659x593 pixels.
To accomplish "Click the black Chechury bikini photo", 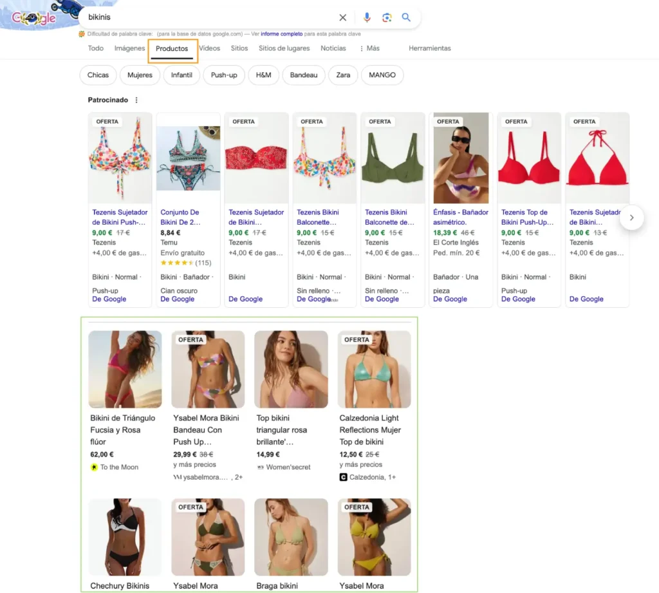I will pos(125,537).
